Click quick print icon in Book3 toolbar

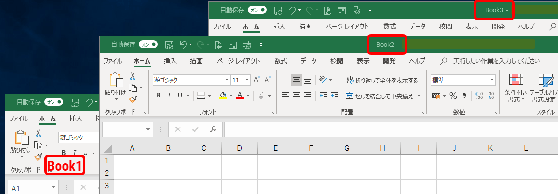coord(356,10)
